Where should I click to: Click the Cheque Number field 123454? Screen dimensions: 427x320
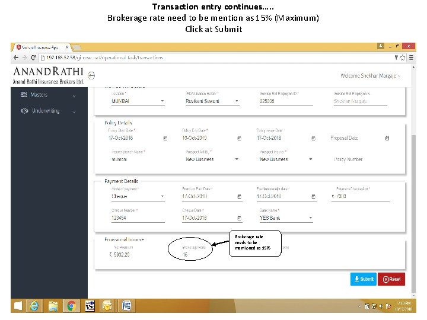tap(138, 218)
